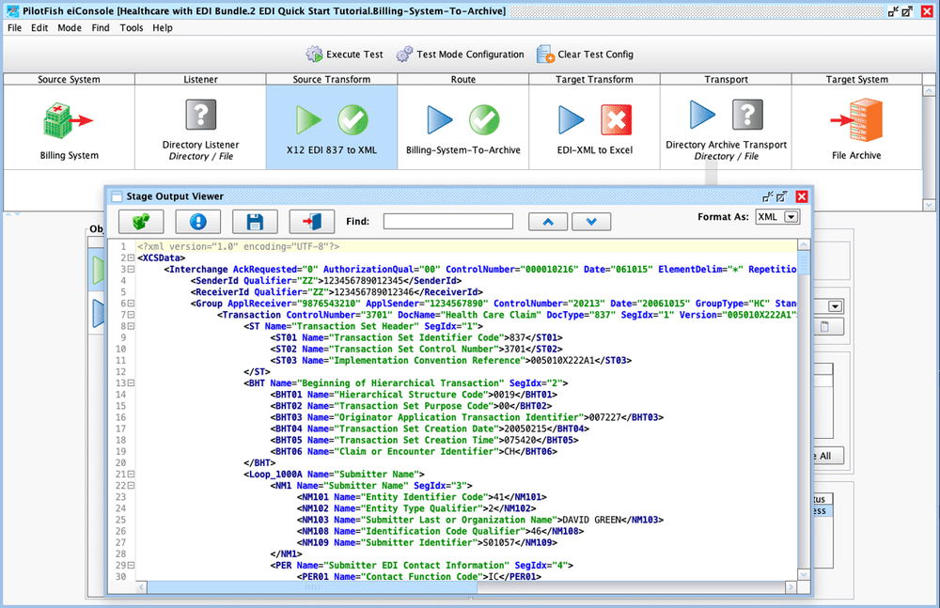Click the Find text field
The height and width of the screenshot is (608, 940).
(x=447, y=221)
